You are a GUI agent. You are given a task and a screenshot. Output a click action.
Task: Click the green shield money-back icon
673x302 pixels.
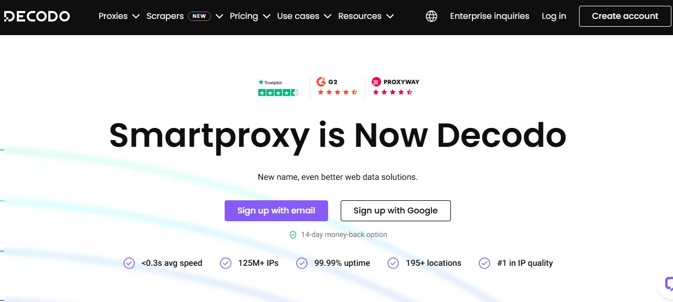[x=293, y=235]
